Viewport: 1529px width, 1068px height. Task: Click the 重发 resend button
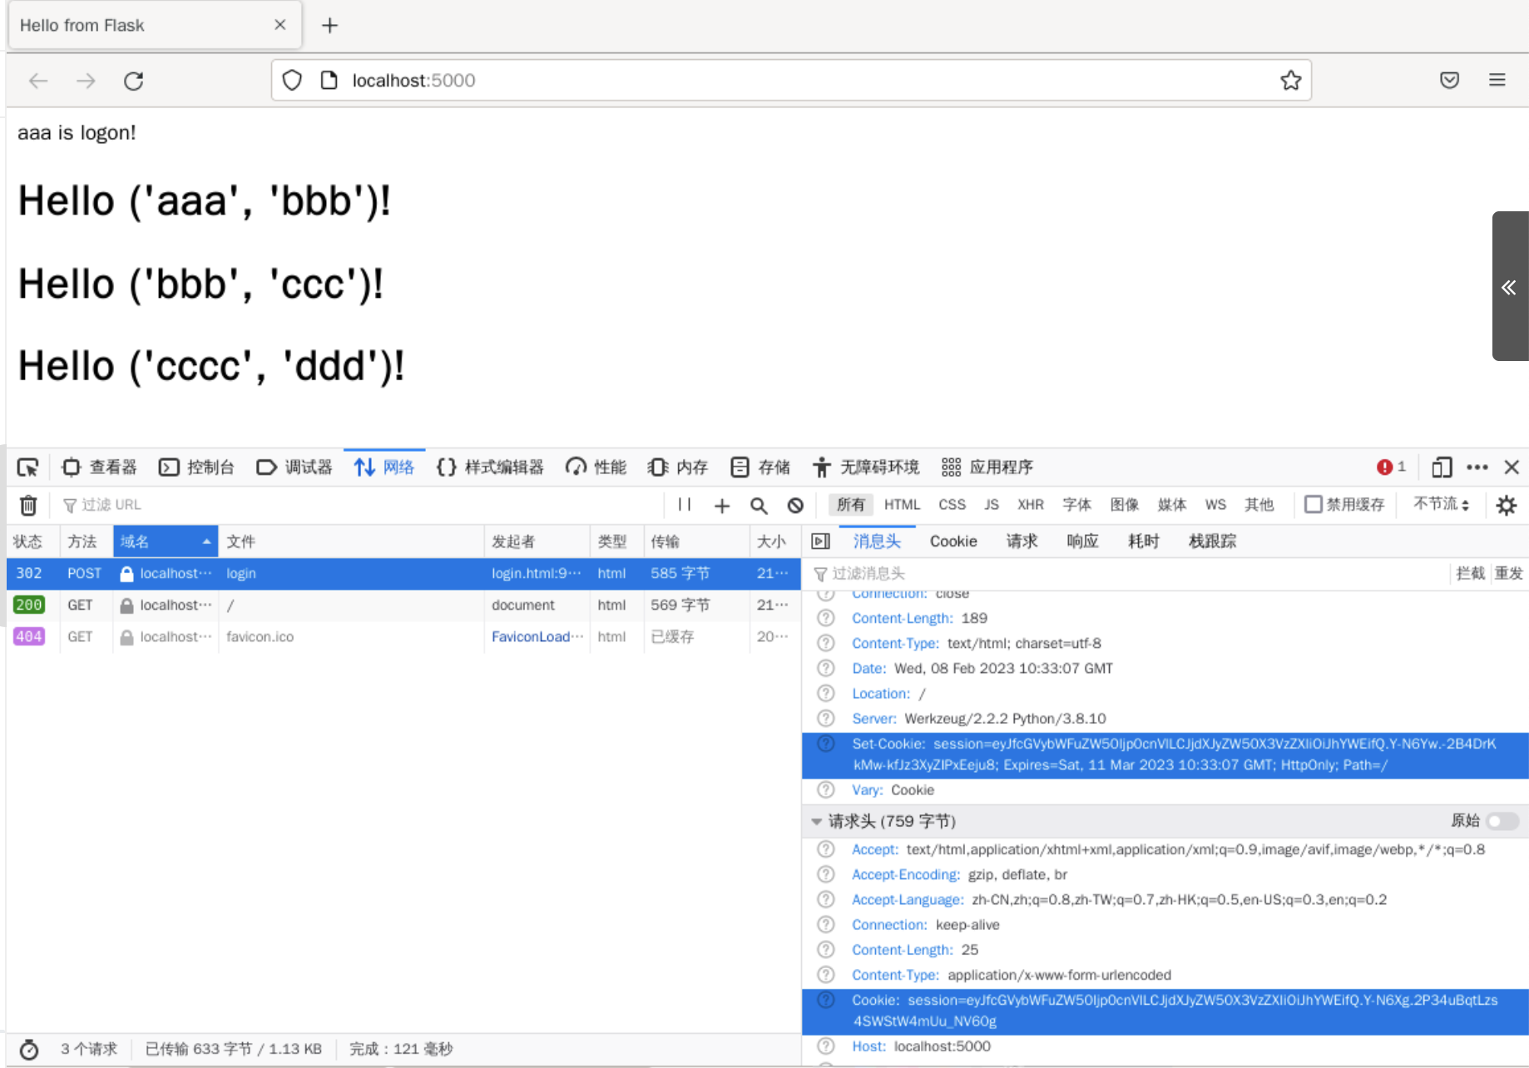tap(1508, 574)
